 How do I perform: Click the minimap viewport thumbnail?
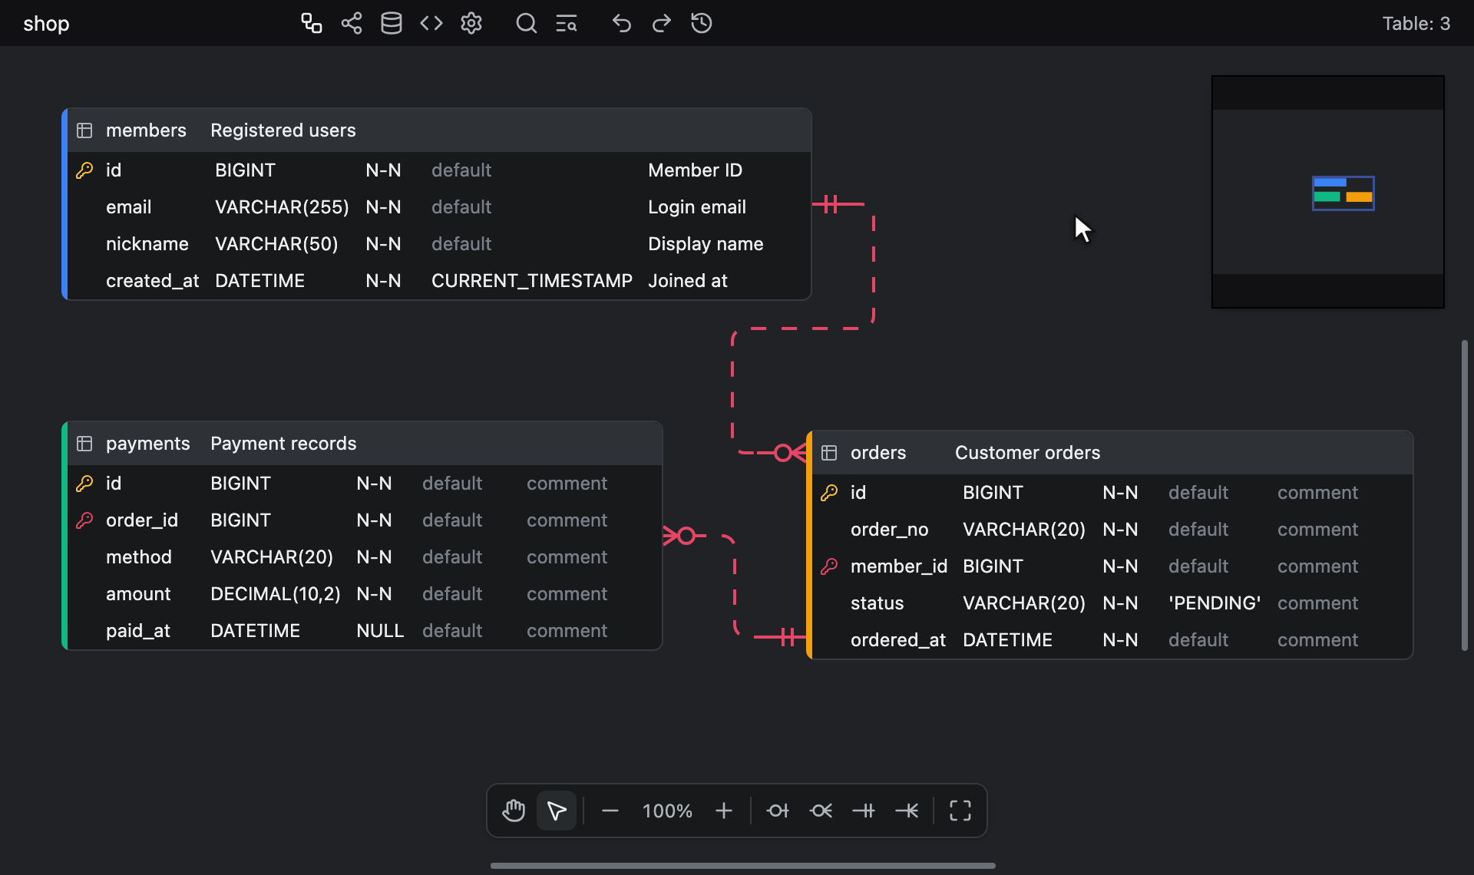point(1343,193)
